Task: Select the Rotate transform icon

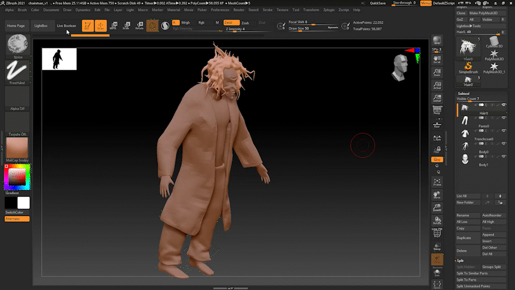Action: [x=139, y=25]
